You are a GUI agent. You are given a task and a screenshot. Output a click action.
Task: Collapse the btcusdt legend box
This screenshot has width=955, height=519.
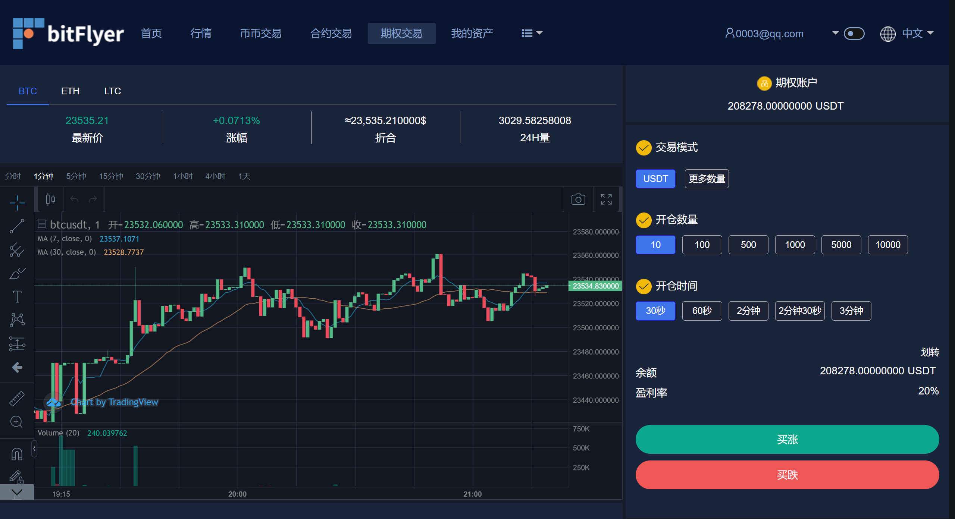pos(42,224)
